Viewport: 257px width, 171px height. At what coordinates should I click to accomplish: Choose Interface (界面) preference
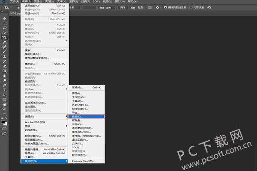(x=86, y=93)
